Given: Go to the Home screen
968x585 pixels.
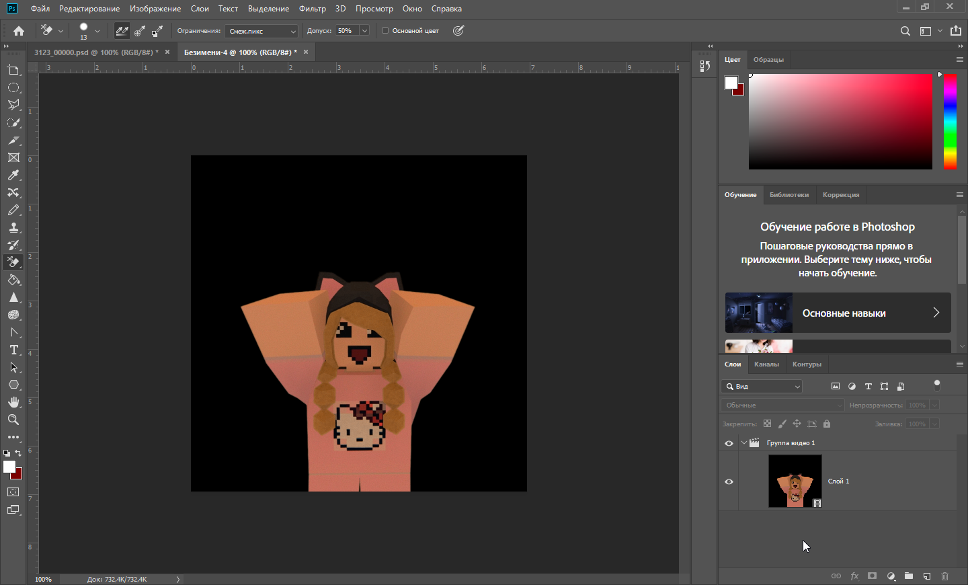Looking at the screenshot, I should (x=19, y=31).
